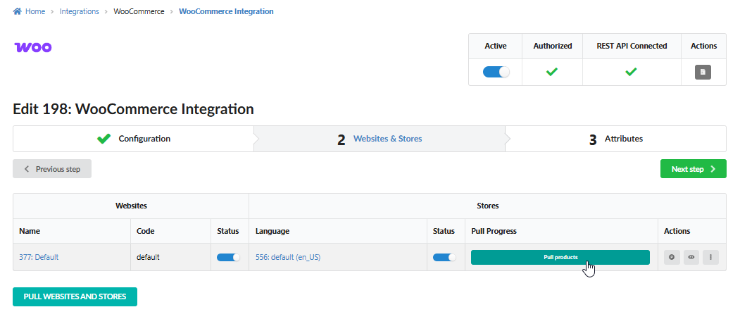Toggle the default (en_US) store Status switch
740x319 pixels.
pos(444,257)
